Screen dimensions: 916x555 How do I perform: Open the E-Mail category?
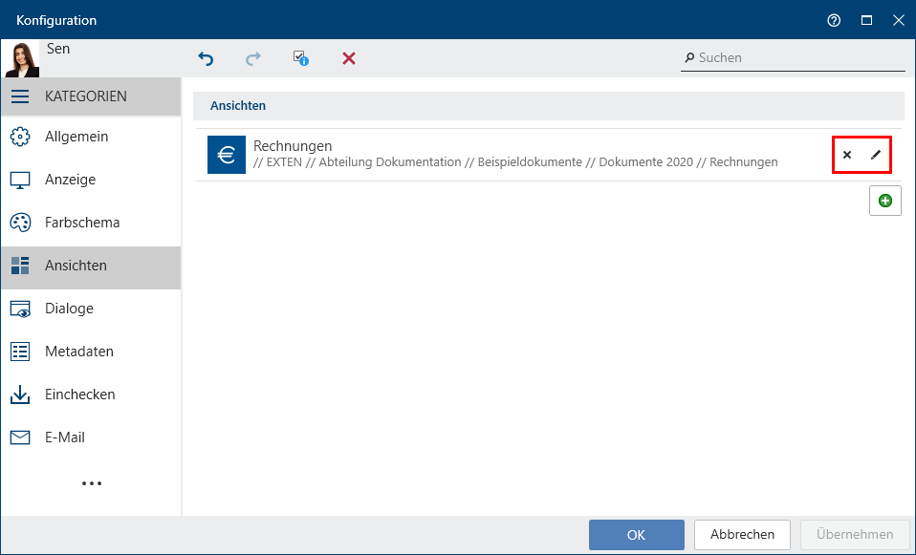click(91, 438)
